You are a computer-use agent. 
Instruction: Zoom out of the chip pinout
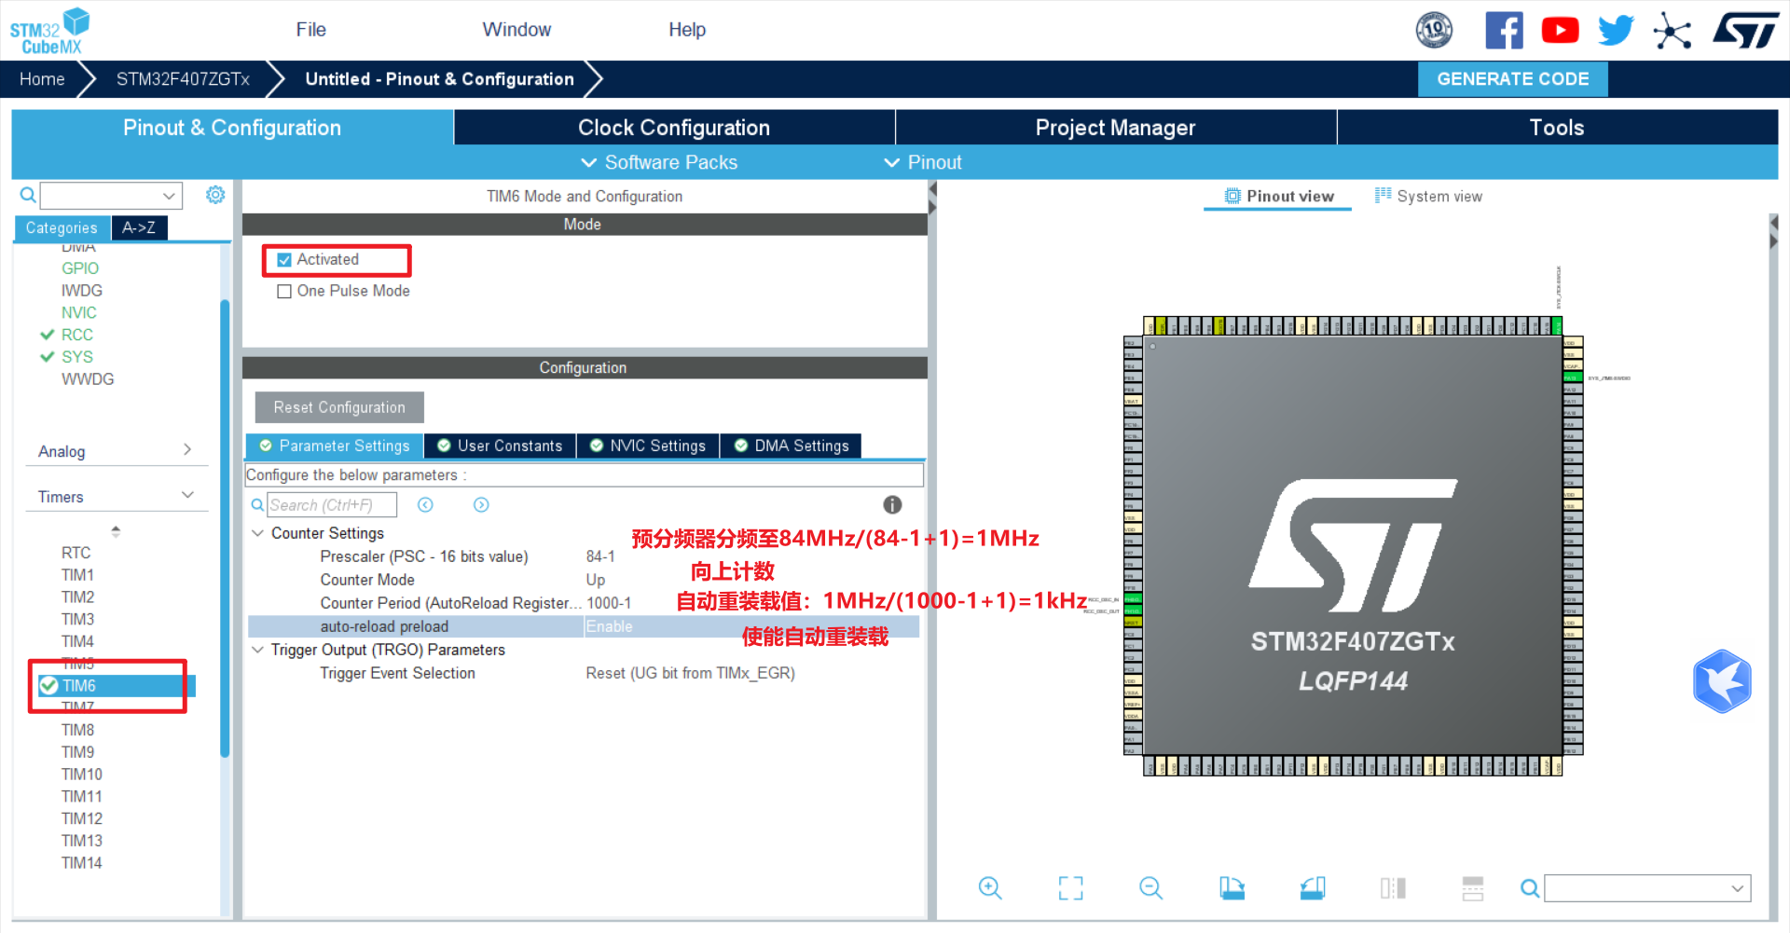point(1151,888)
